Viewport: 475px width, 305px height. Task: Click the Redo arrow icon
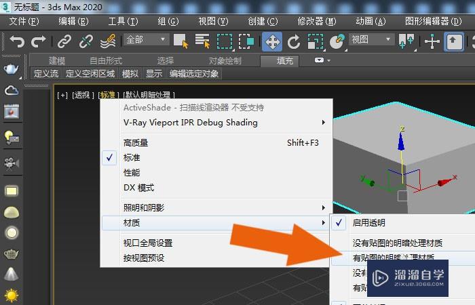coord(39,41)
